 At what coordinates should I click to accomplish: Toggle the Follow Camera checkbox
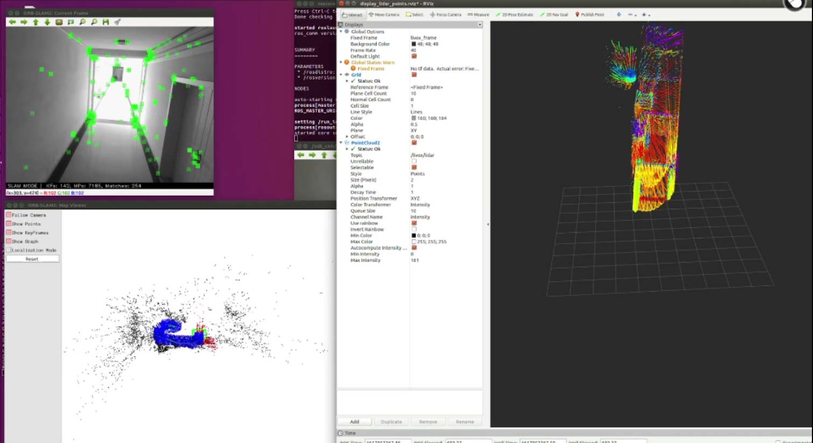(9, 215)
